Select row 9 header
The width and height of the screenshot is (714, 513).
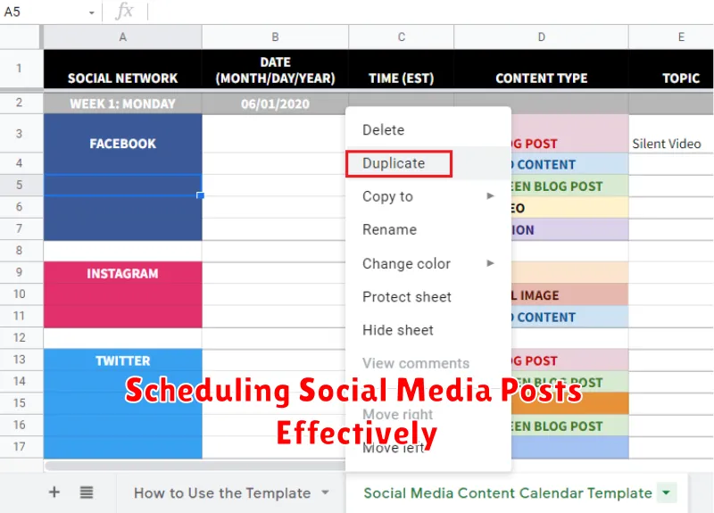[x=19, y=272]
